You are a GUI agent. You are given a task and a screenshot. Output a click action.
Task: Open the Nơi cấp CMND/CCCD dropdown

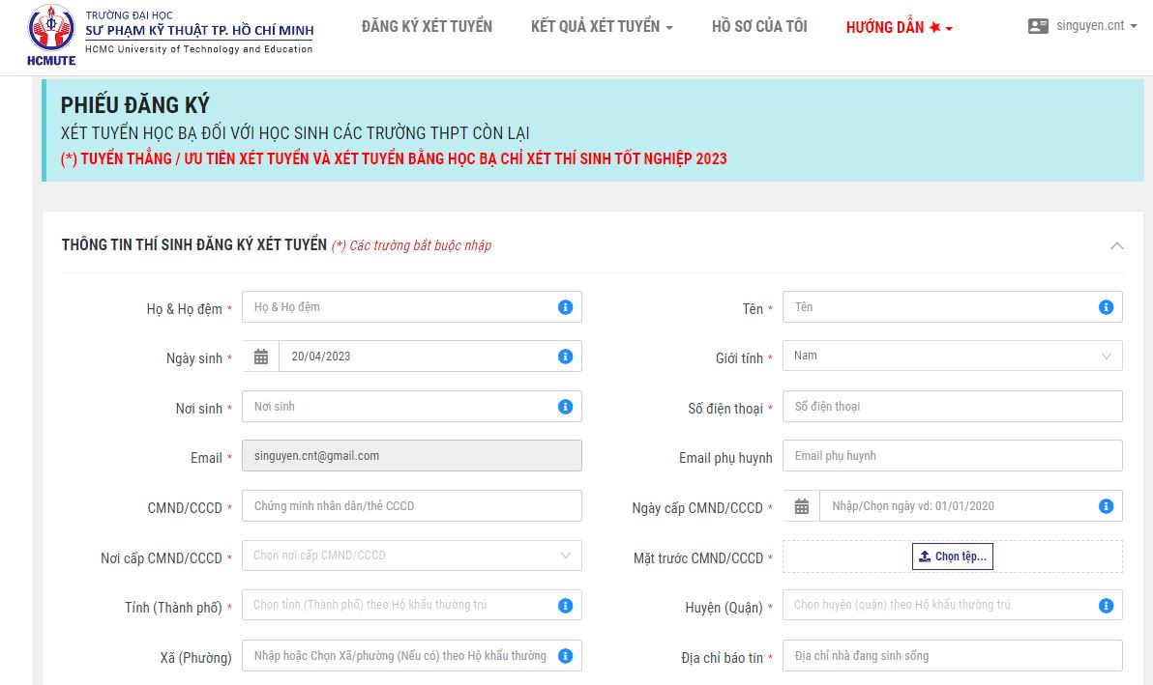tap(411, 556)
